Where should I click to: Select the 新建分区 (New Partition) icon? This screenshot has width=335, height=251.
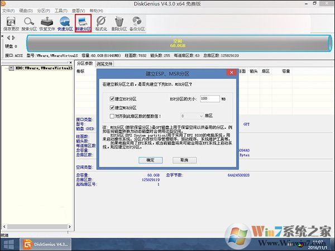pyautogui.click(x=84, y=23)
